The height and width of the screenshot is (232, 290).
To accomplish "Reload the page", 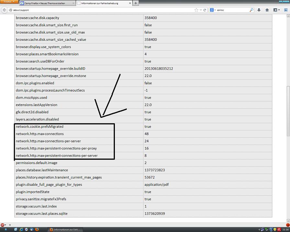I will [205, 10].
